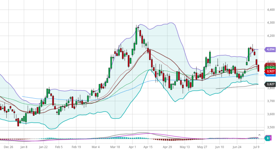Click the Jan 8 date on the time axis
This screenshot has width=276, height=149.
click(x=24, y=147)
